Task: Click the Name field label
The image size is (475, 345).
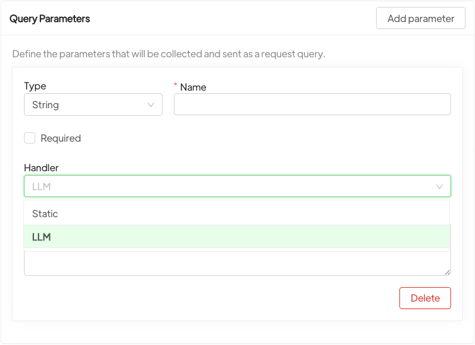Action: (x=193, y=88)
